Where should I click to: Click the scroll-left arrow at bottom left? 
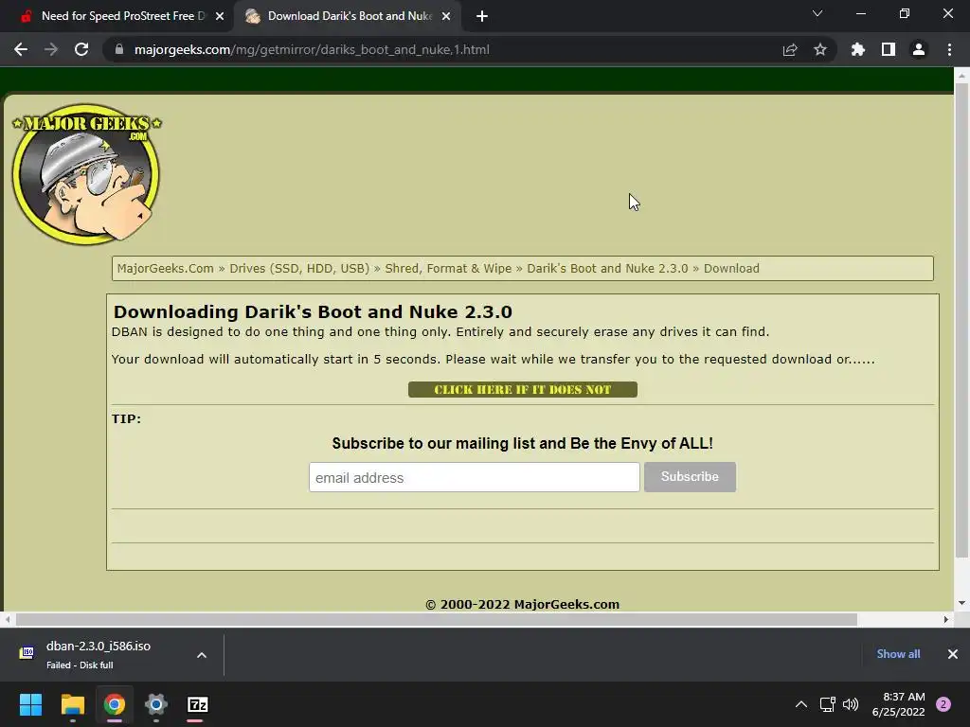coord(8,619)
